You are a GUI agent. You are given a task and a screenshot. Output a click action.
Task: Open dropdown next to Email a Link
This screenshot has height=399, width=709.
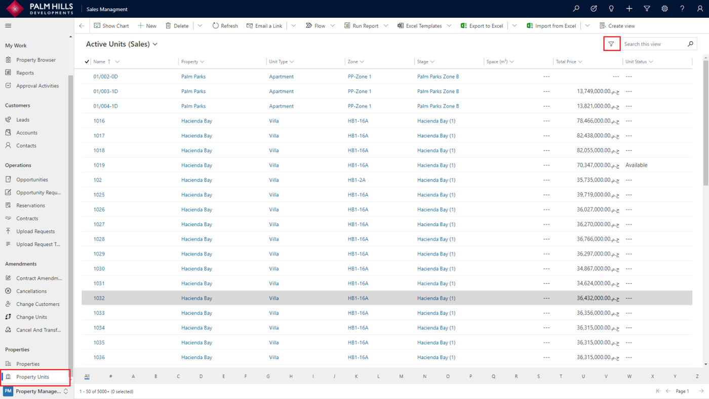[294, 26]
